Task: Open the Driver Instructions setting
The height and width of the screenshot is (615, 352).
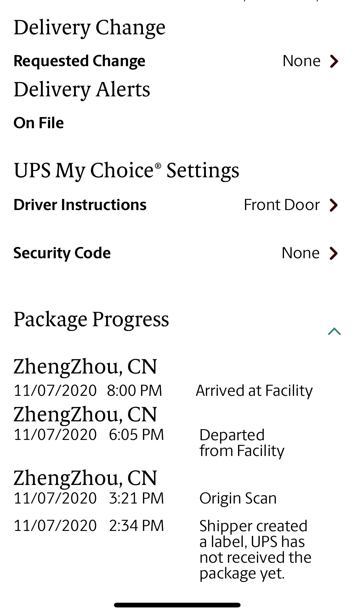Action: click(x=80, y=205)
